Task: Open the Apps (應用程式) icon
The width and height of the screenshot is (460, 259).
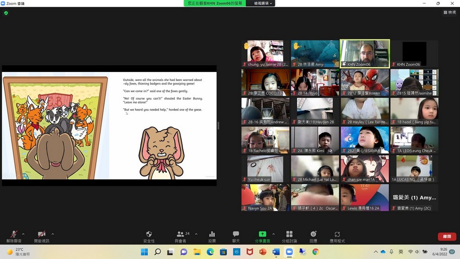Action: pos(337,237)
